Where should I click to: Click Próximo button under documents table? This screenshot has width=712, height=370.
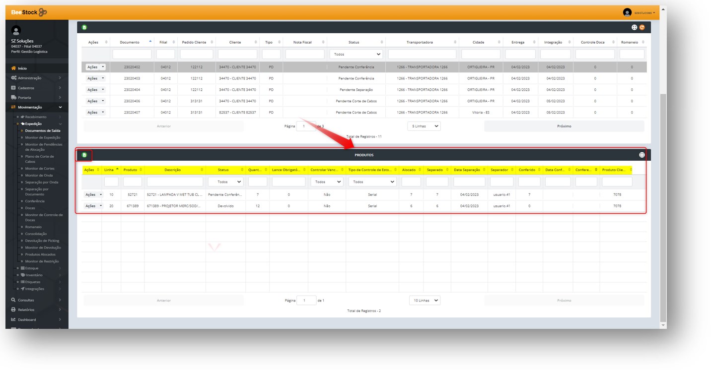pyautogui.click(x=564, y=126)
